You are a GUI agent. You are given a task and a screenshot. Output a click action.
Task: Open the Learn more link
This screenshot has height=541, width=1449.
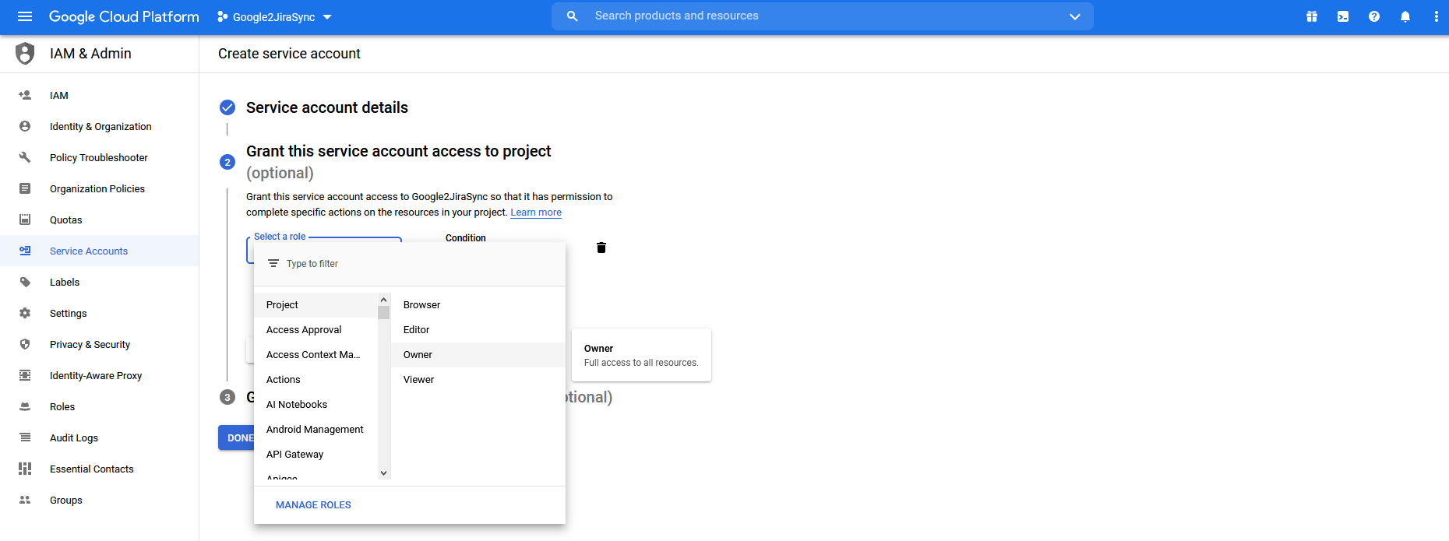point(536,213)
